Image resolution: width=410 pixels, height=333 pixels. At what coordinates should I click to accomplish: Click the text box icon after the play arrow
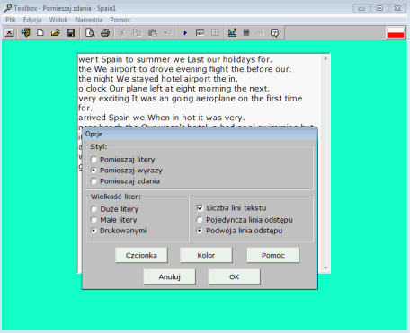[200, 32]
